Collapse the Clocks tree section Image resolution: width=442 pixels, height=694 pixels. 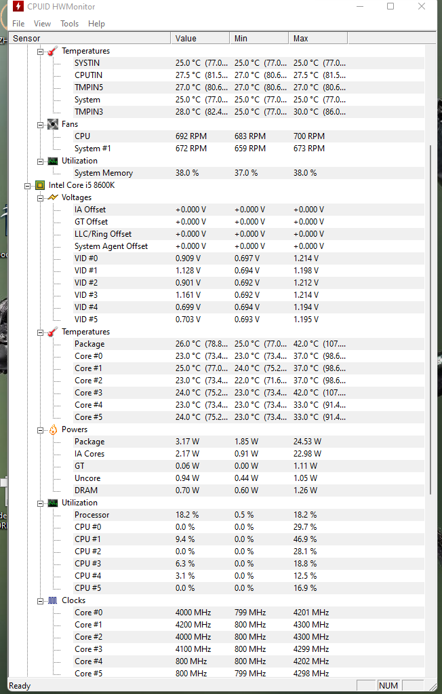(x=40, y=600)
